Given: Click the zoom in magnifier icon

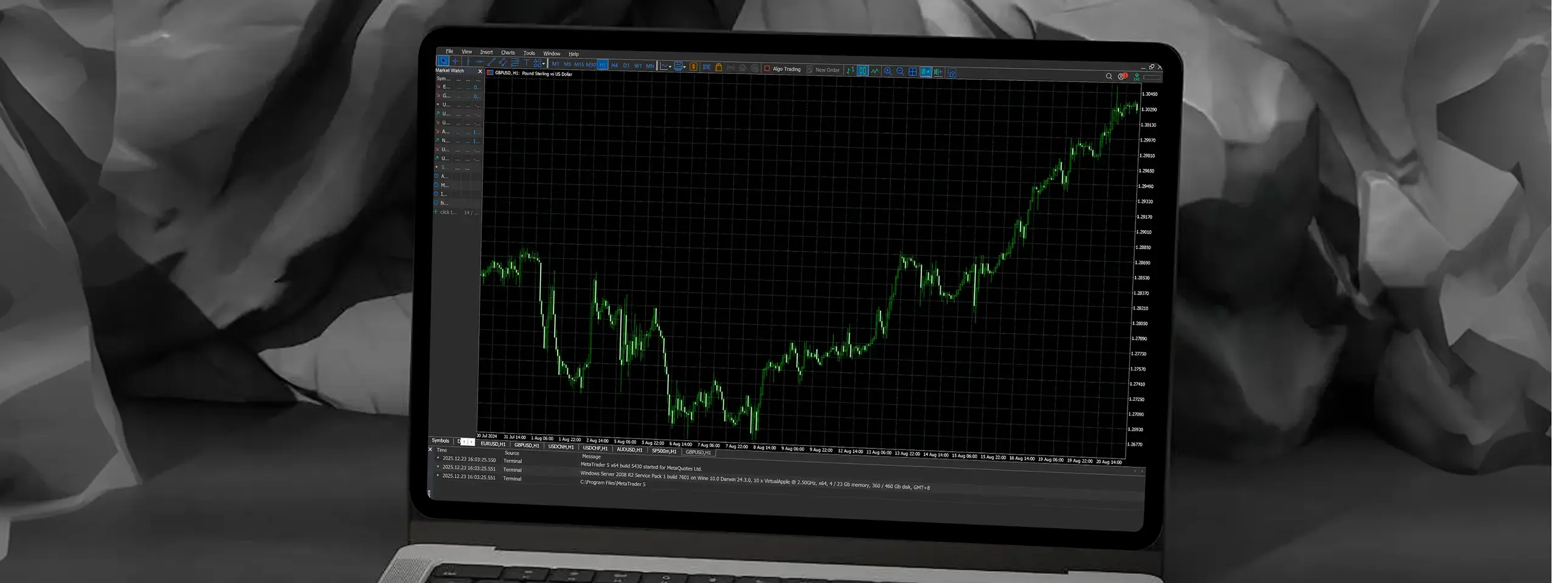Looking at the screenshot, I should (888, 71).
